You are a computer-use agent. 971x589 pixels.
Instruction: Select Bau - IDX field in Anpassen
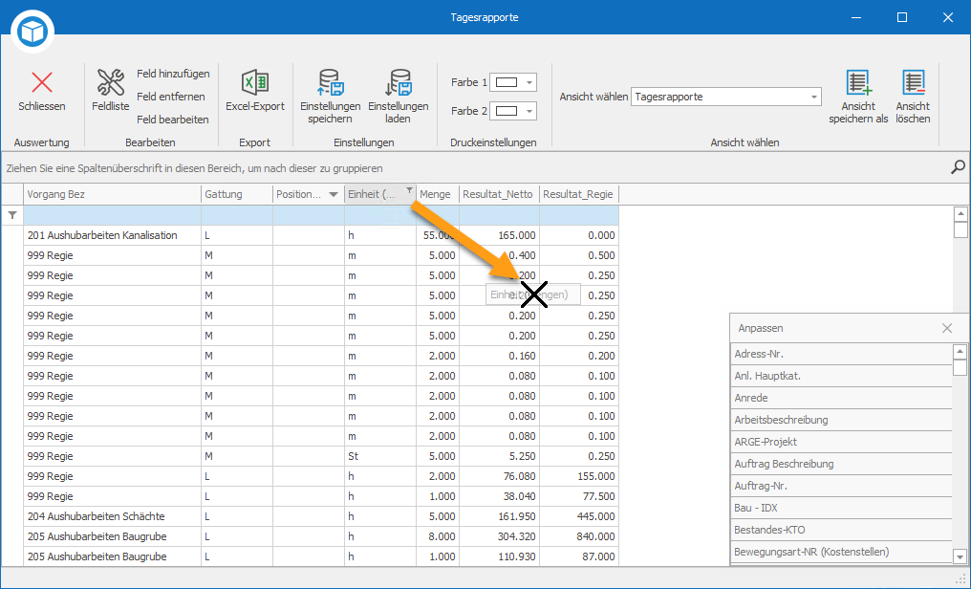point(841,508)
